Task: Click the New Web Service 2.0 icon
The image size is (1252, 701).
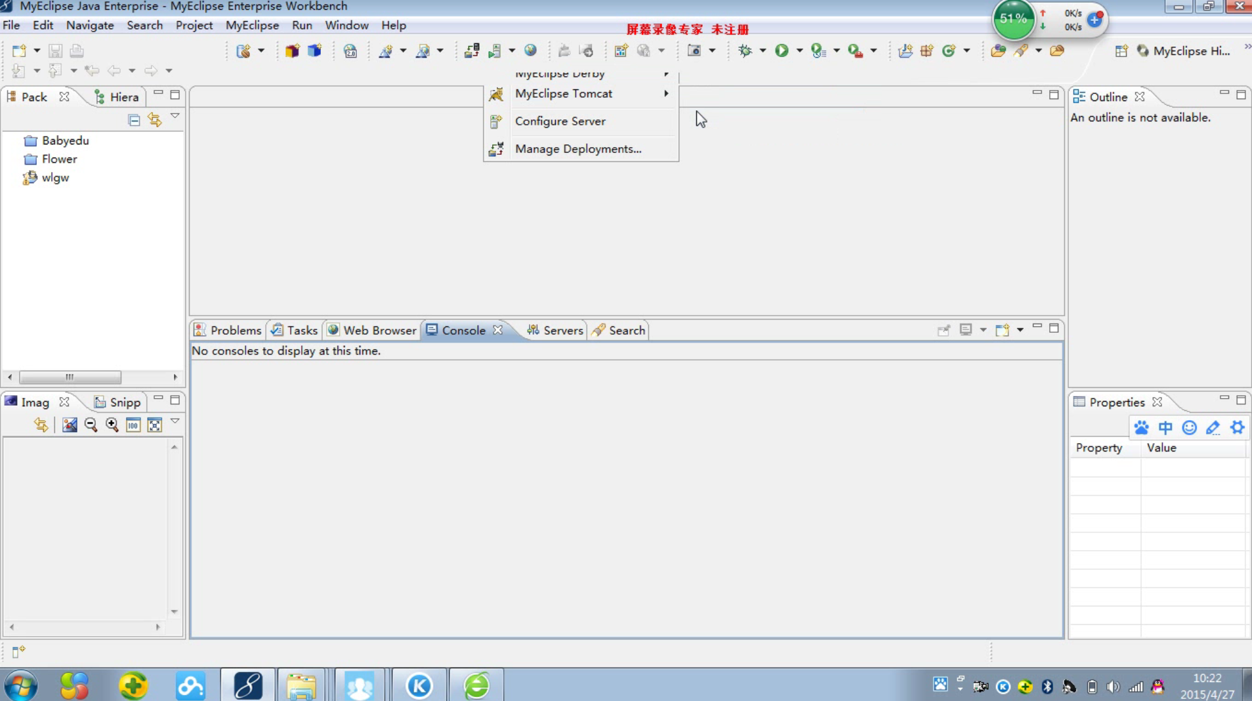Action: pos(350,51)
